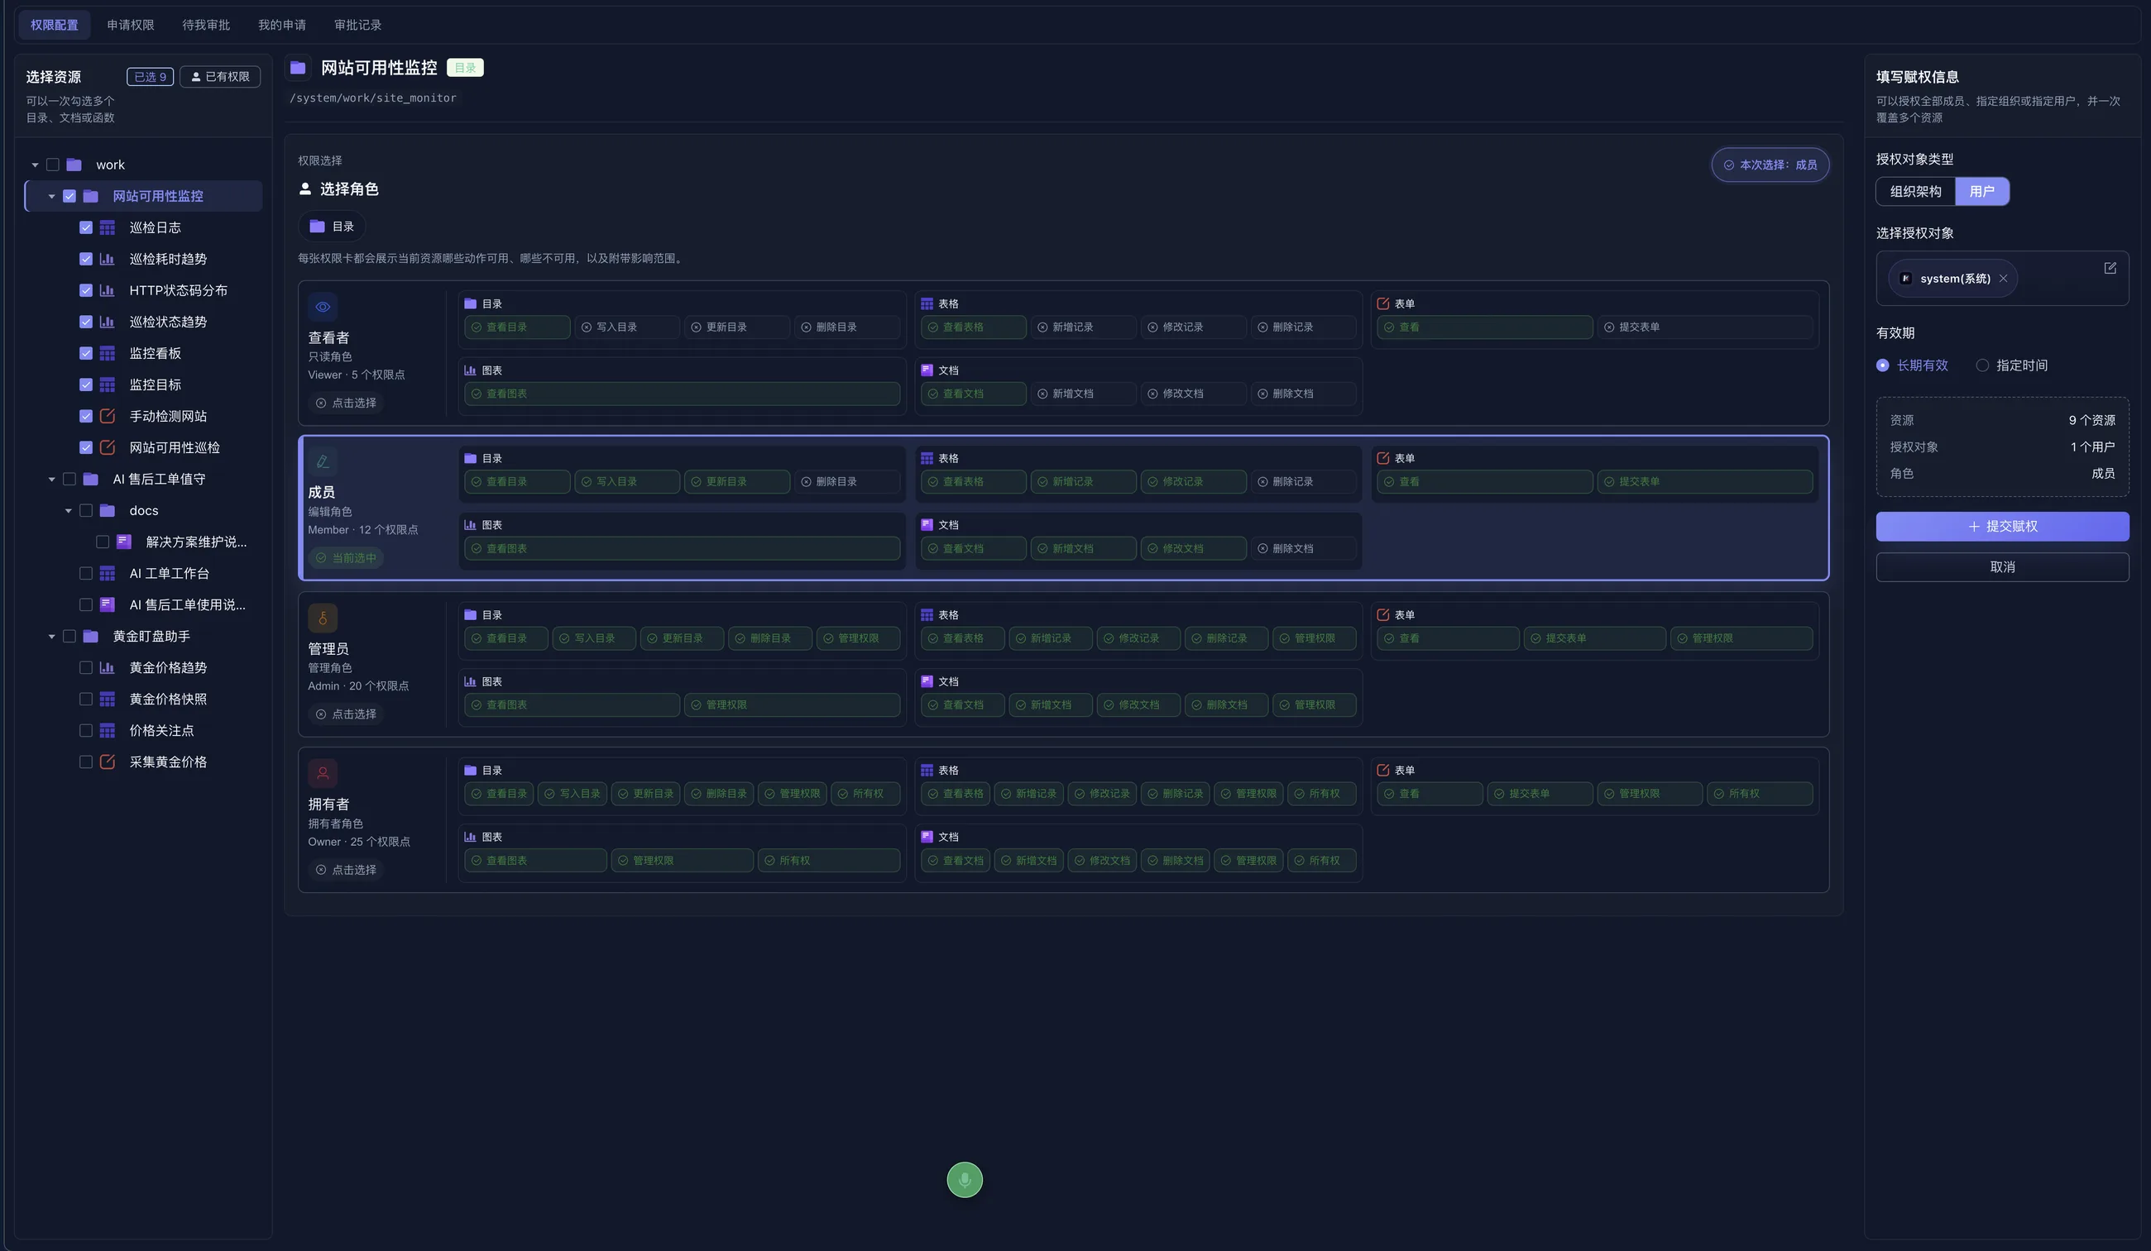Click 点击选择 on the 拥有者 card
The image size is (2151, 1251).
point(346,870)
